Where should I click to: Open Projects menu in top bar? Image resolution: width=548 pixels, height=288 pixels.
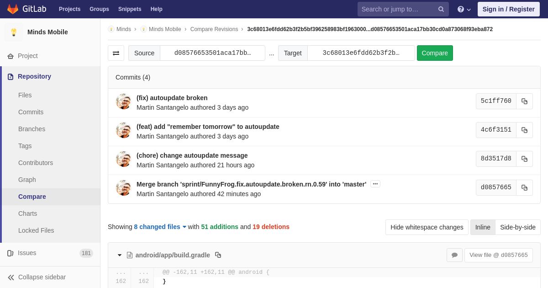pos(69,9)
